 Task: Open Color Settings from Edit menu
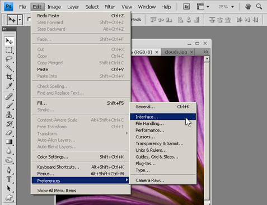pyautogui.click(x=81, y=157)
